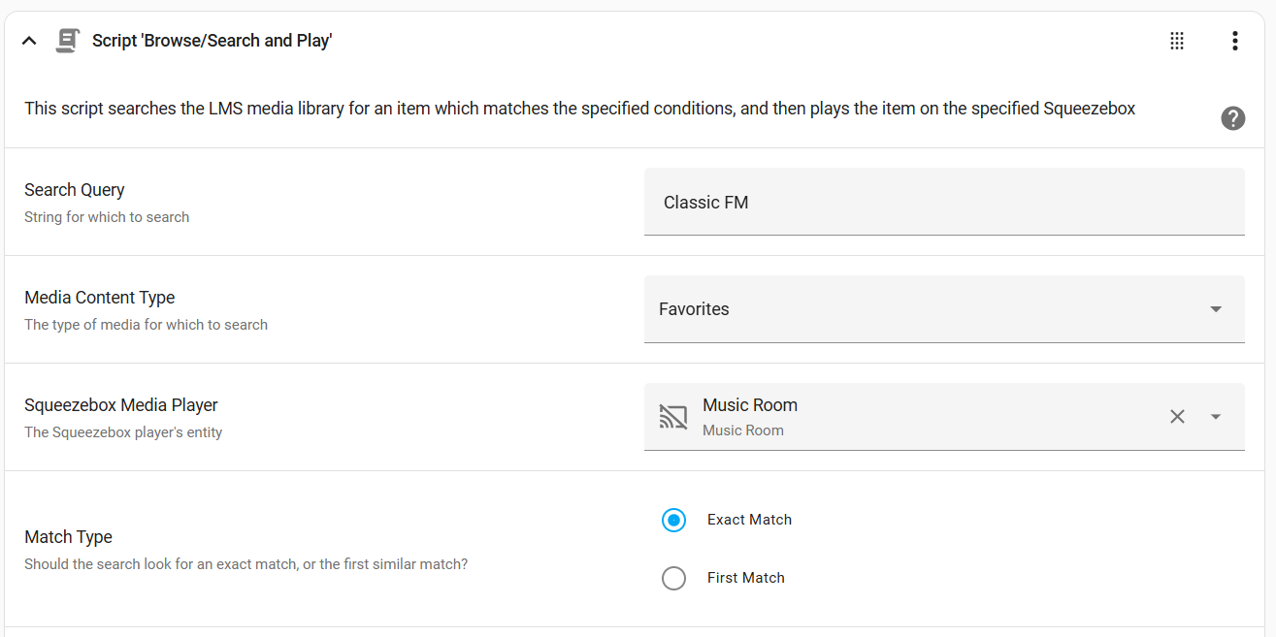Viewport: 1276px width, 637px height.
Task: Click the Script 'Browse/Search and Play' title
Action: pyautogui.click(x=213, y=41)
